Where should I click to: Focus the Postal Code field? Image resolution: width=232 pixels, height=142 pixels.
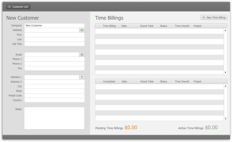click(54, 96)
